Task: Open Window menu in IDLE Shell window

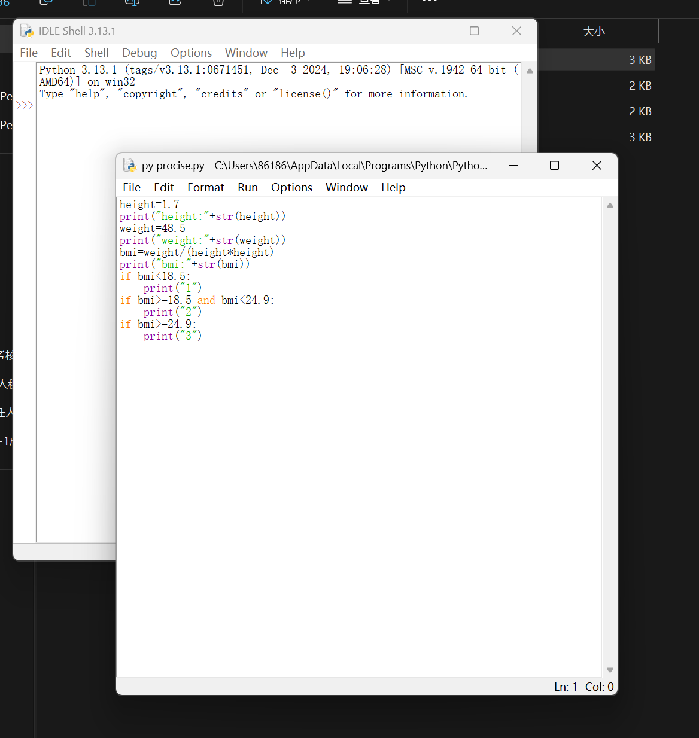Action: pyautogui.click(x=246, y=53)
